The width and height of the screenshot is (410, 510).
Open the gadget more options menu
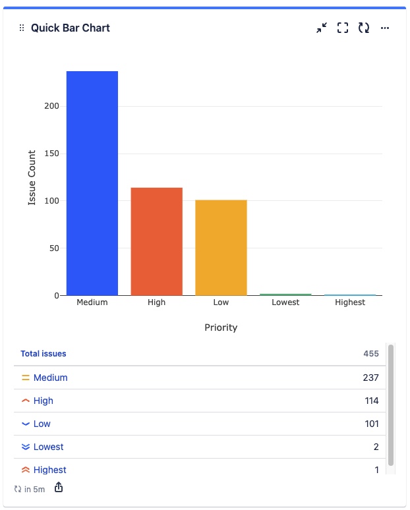(385, 28)
